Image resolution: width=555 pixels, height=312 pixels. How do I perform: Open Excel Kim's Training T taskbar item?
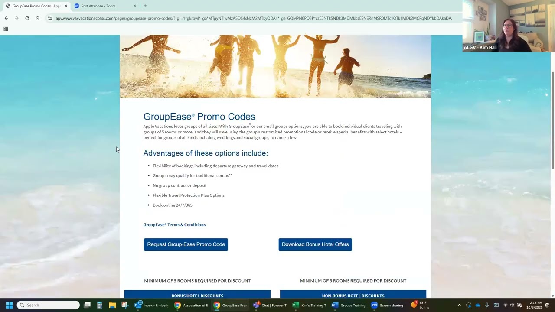(309, 305)
